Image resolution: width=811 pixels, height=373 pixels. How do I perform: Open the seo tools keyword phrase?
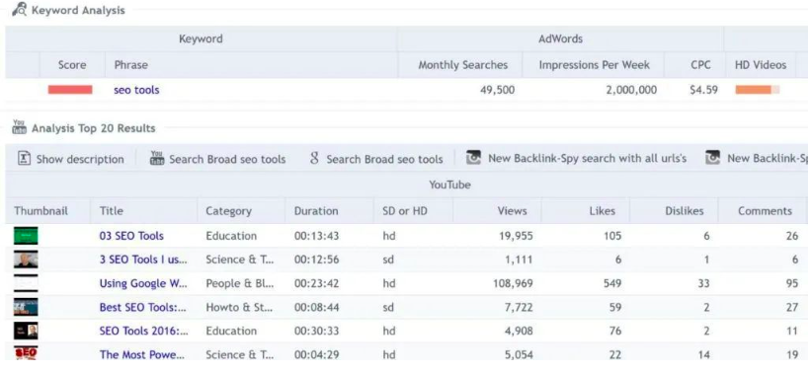point(136,90)
